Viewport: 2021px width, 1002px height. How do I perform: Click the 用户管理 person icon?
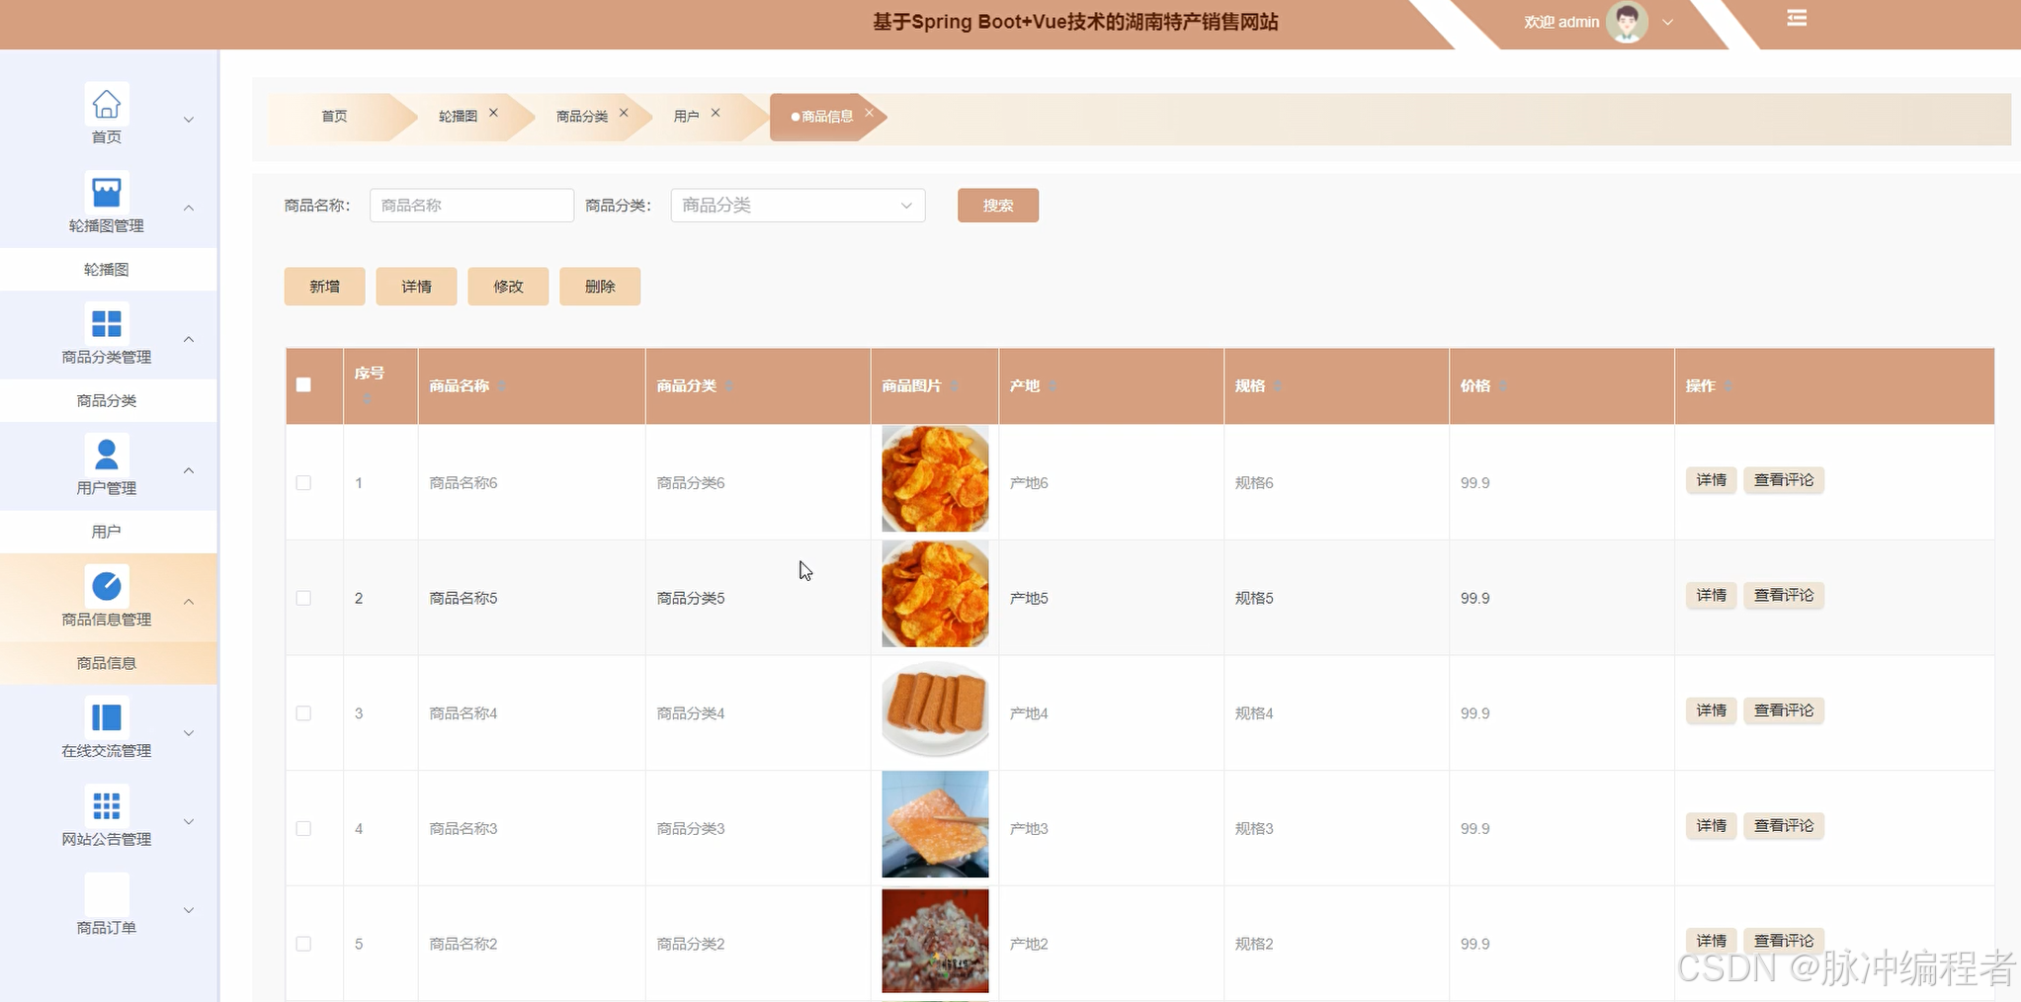tap(107, 455)
